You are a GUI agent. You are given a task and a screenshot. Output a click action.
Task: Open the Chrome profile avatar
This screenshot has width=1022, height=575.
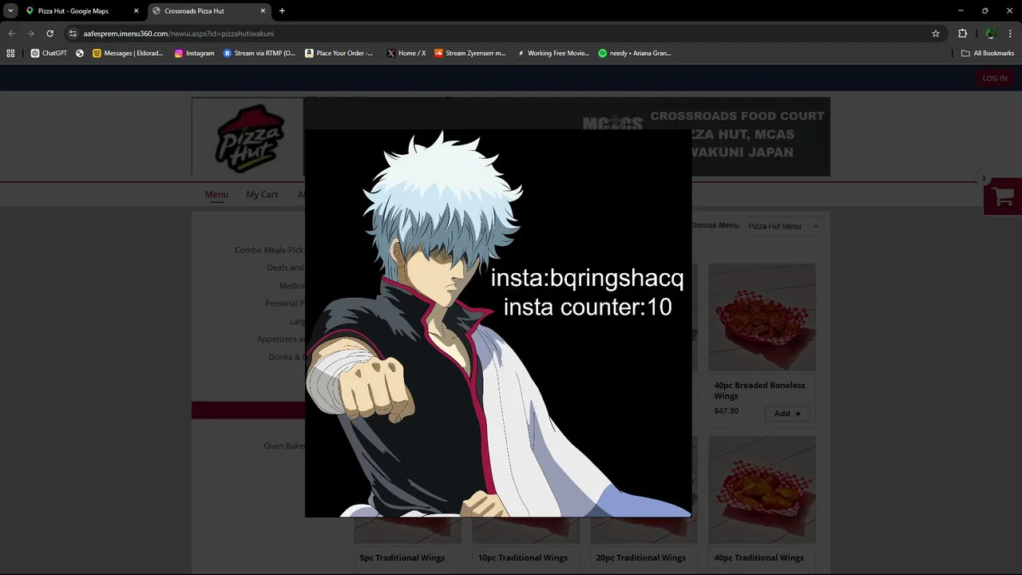[x=990, y=34]
